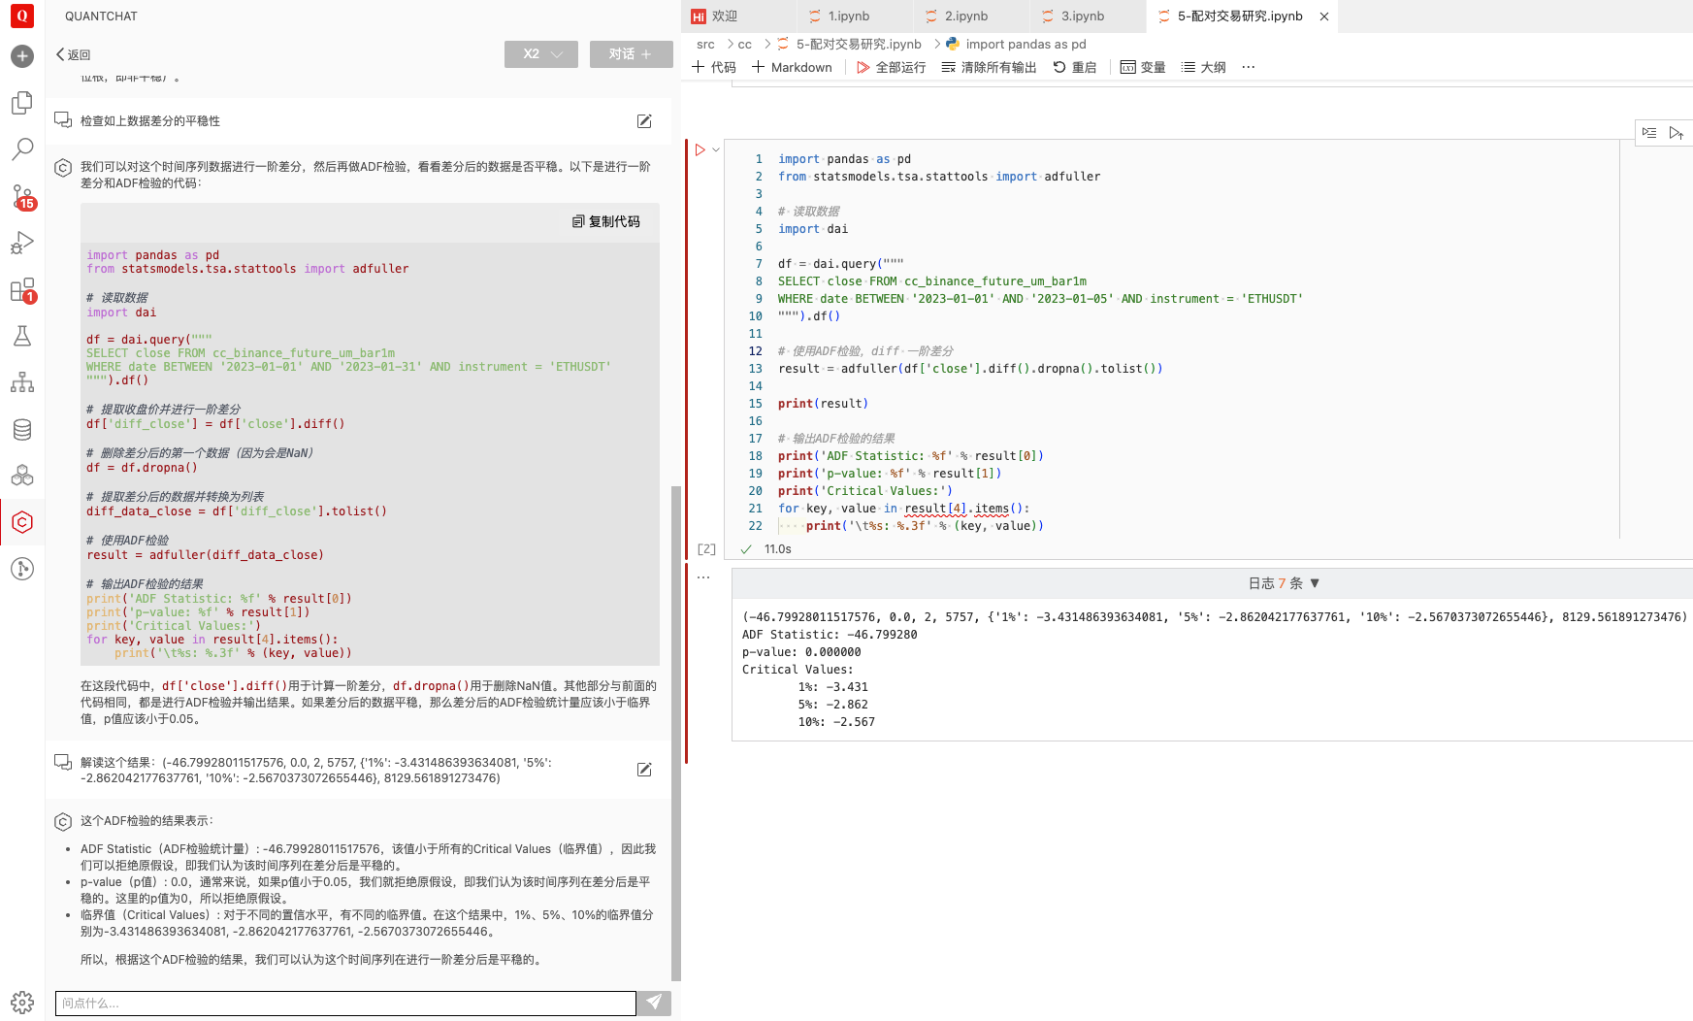Open the database icon in sidebar
The width and height of the screenshot is (1693, 1021).
tap(22, 429)
